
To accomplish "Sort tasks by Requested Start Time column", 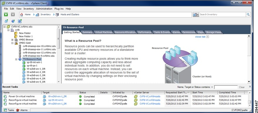I will coord(178,93).
